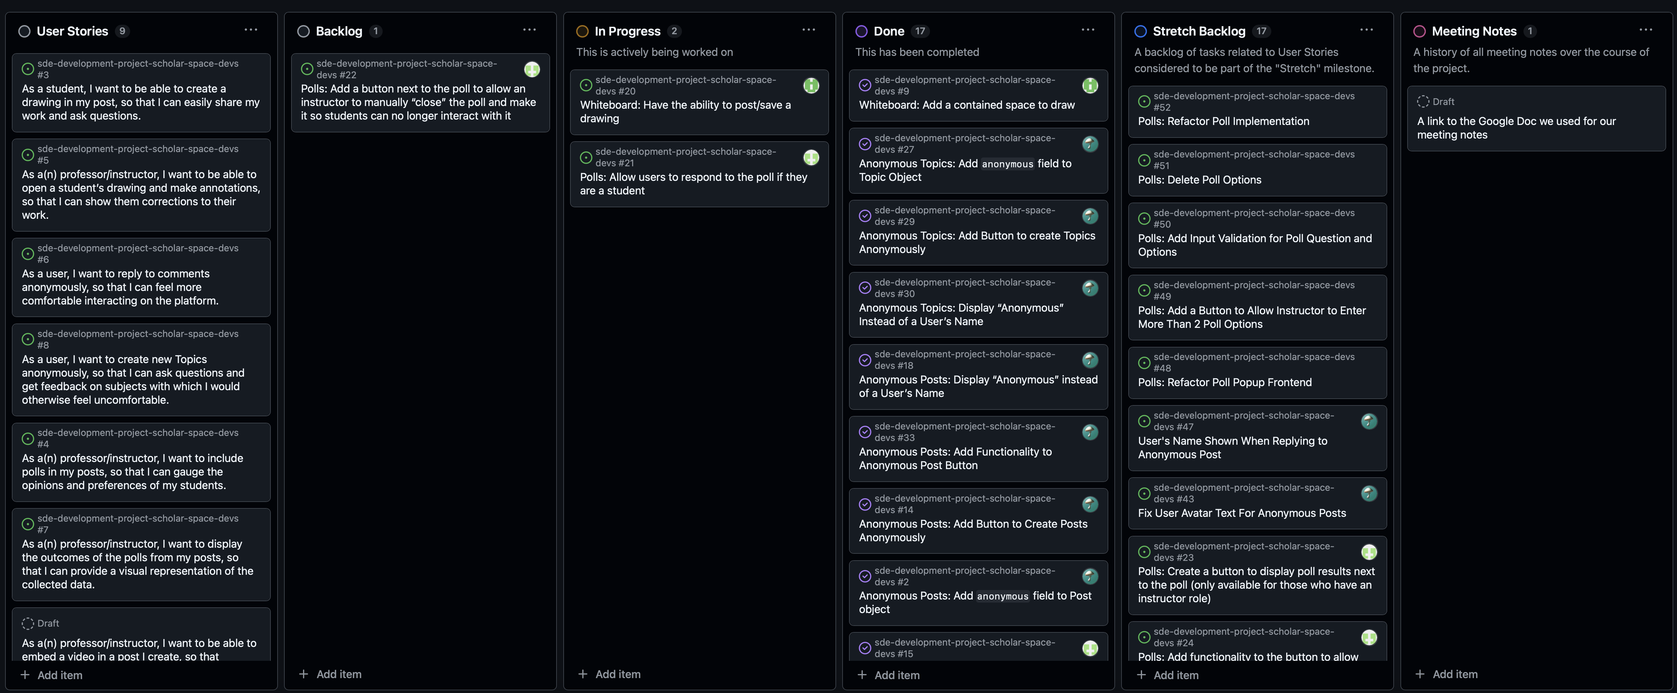Click the Stretch Backlog column header title
Viewport: 1677px width, 693px height.
point(1198,31)
